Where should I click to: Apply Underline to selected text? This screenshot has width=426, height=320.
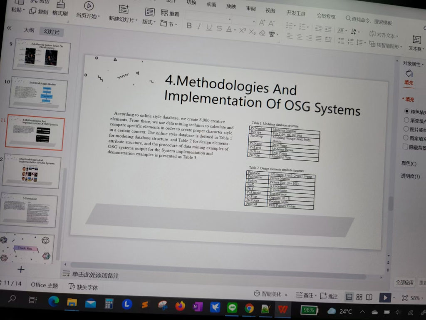click(x=209, y=27)
